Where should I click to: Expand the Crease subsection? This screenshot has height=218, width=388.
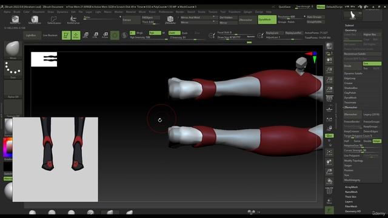tap(348, 83)
